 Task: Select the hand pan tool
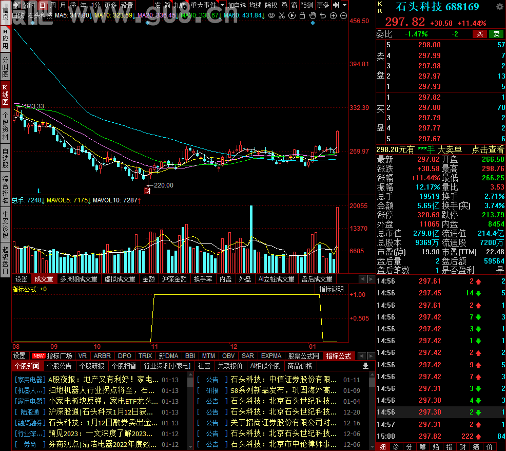pos(313,15)
